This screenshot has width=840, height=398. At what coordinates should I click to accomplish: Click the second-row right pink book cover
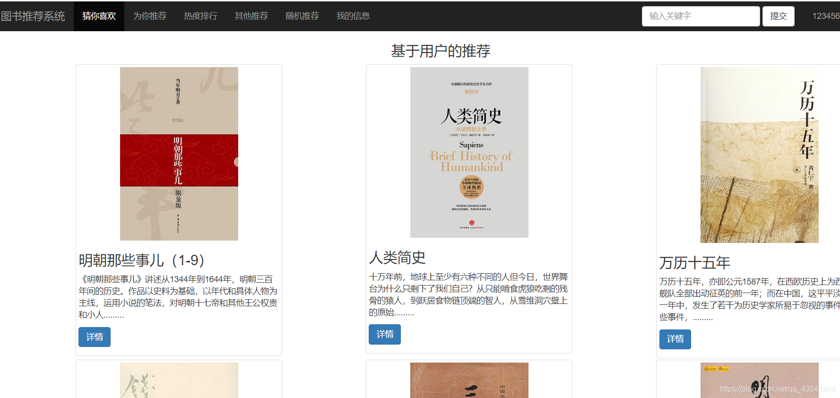760,380
